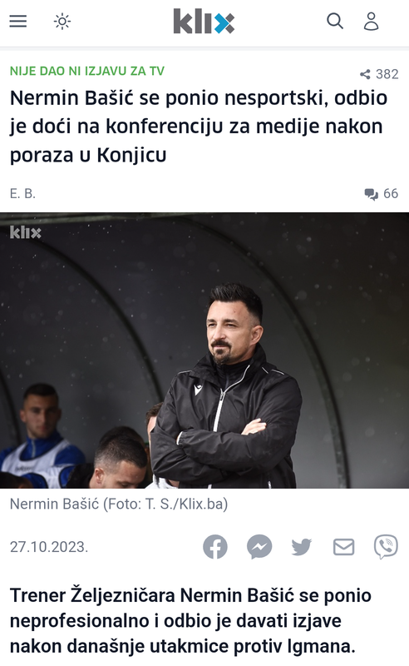Open the search magnifier icon

[335, 21]
